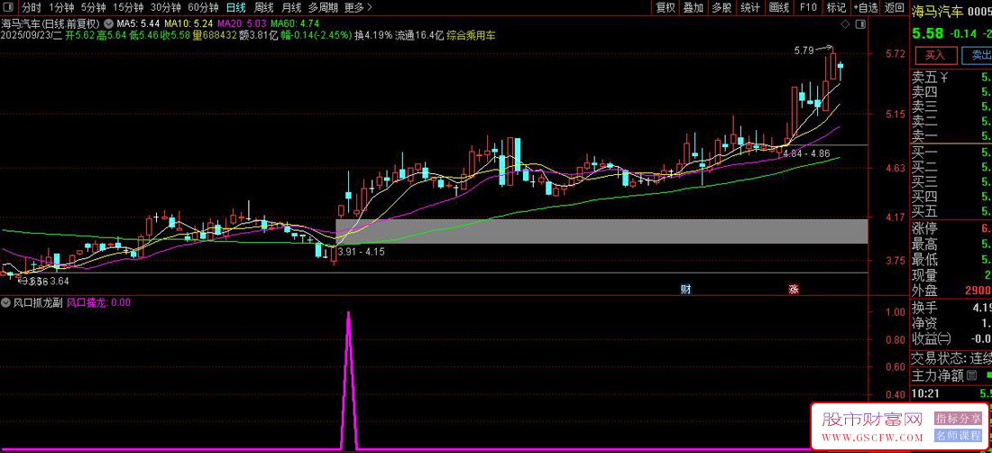992x453 pixels.
Task: Select the 30分钟 period tab
Action: click(166, 7)
